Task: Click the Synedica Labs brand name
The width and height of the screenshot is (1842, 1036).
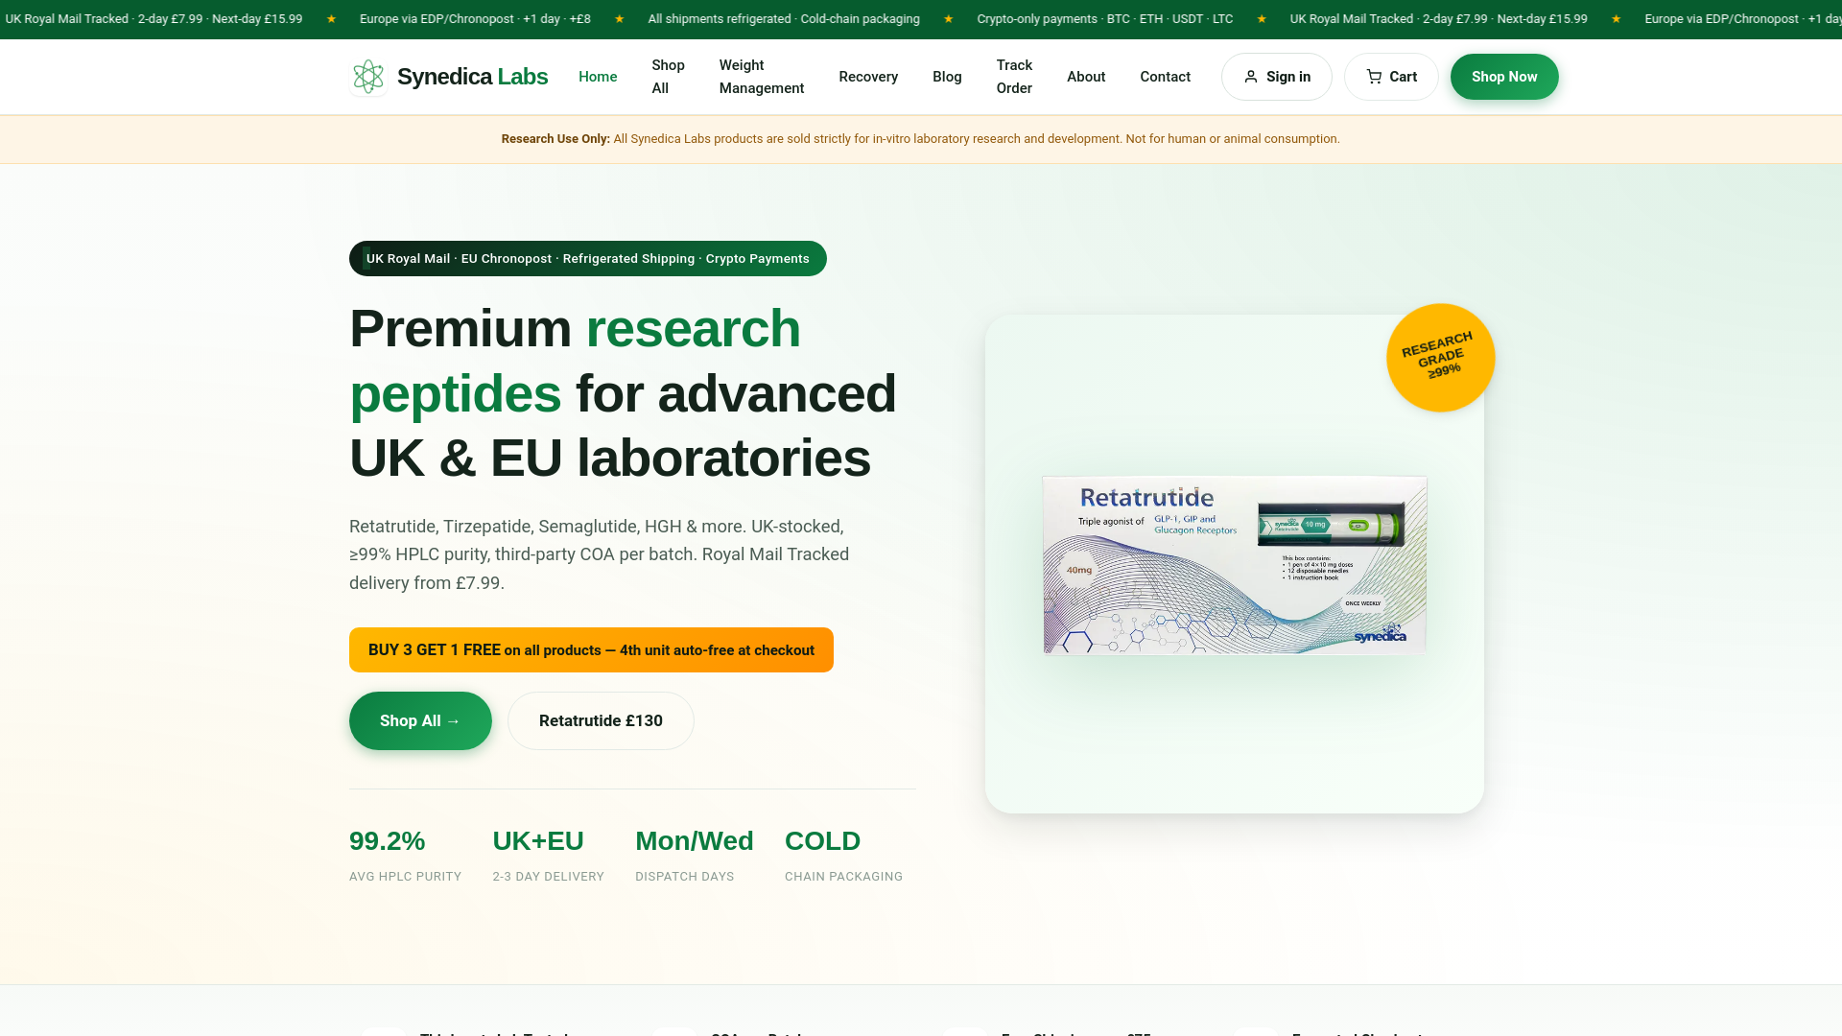Action: [472, 77]
